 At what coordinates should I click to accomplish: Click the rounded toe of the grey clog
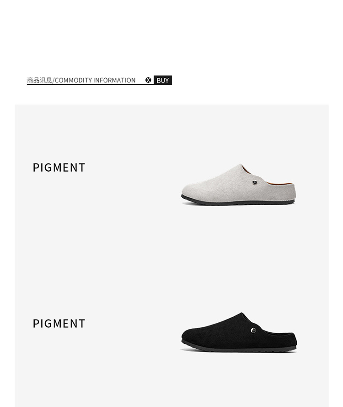coord(188,190)
